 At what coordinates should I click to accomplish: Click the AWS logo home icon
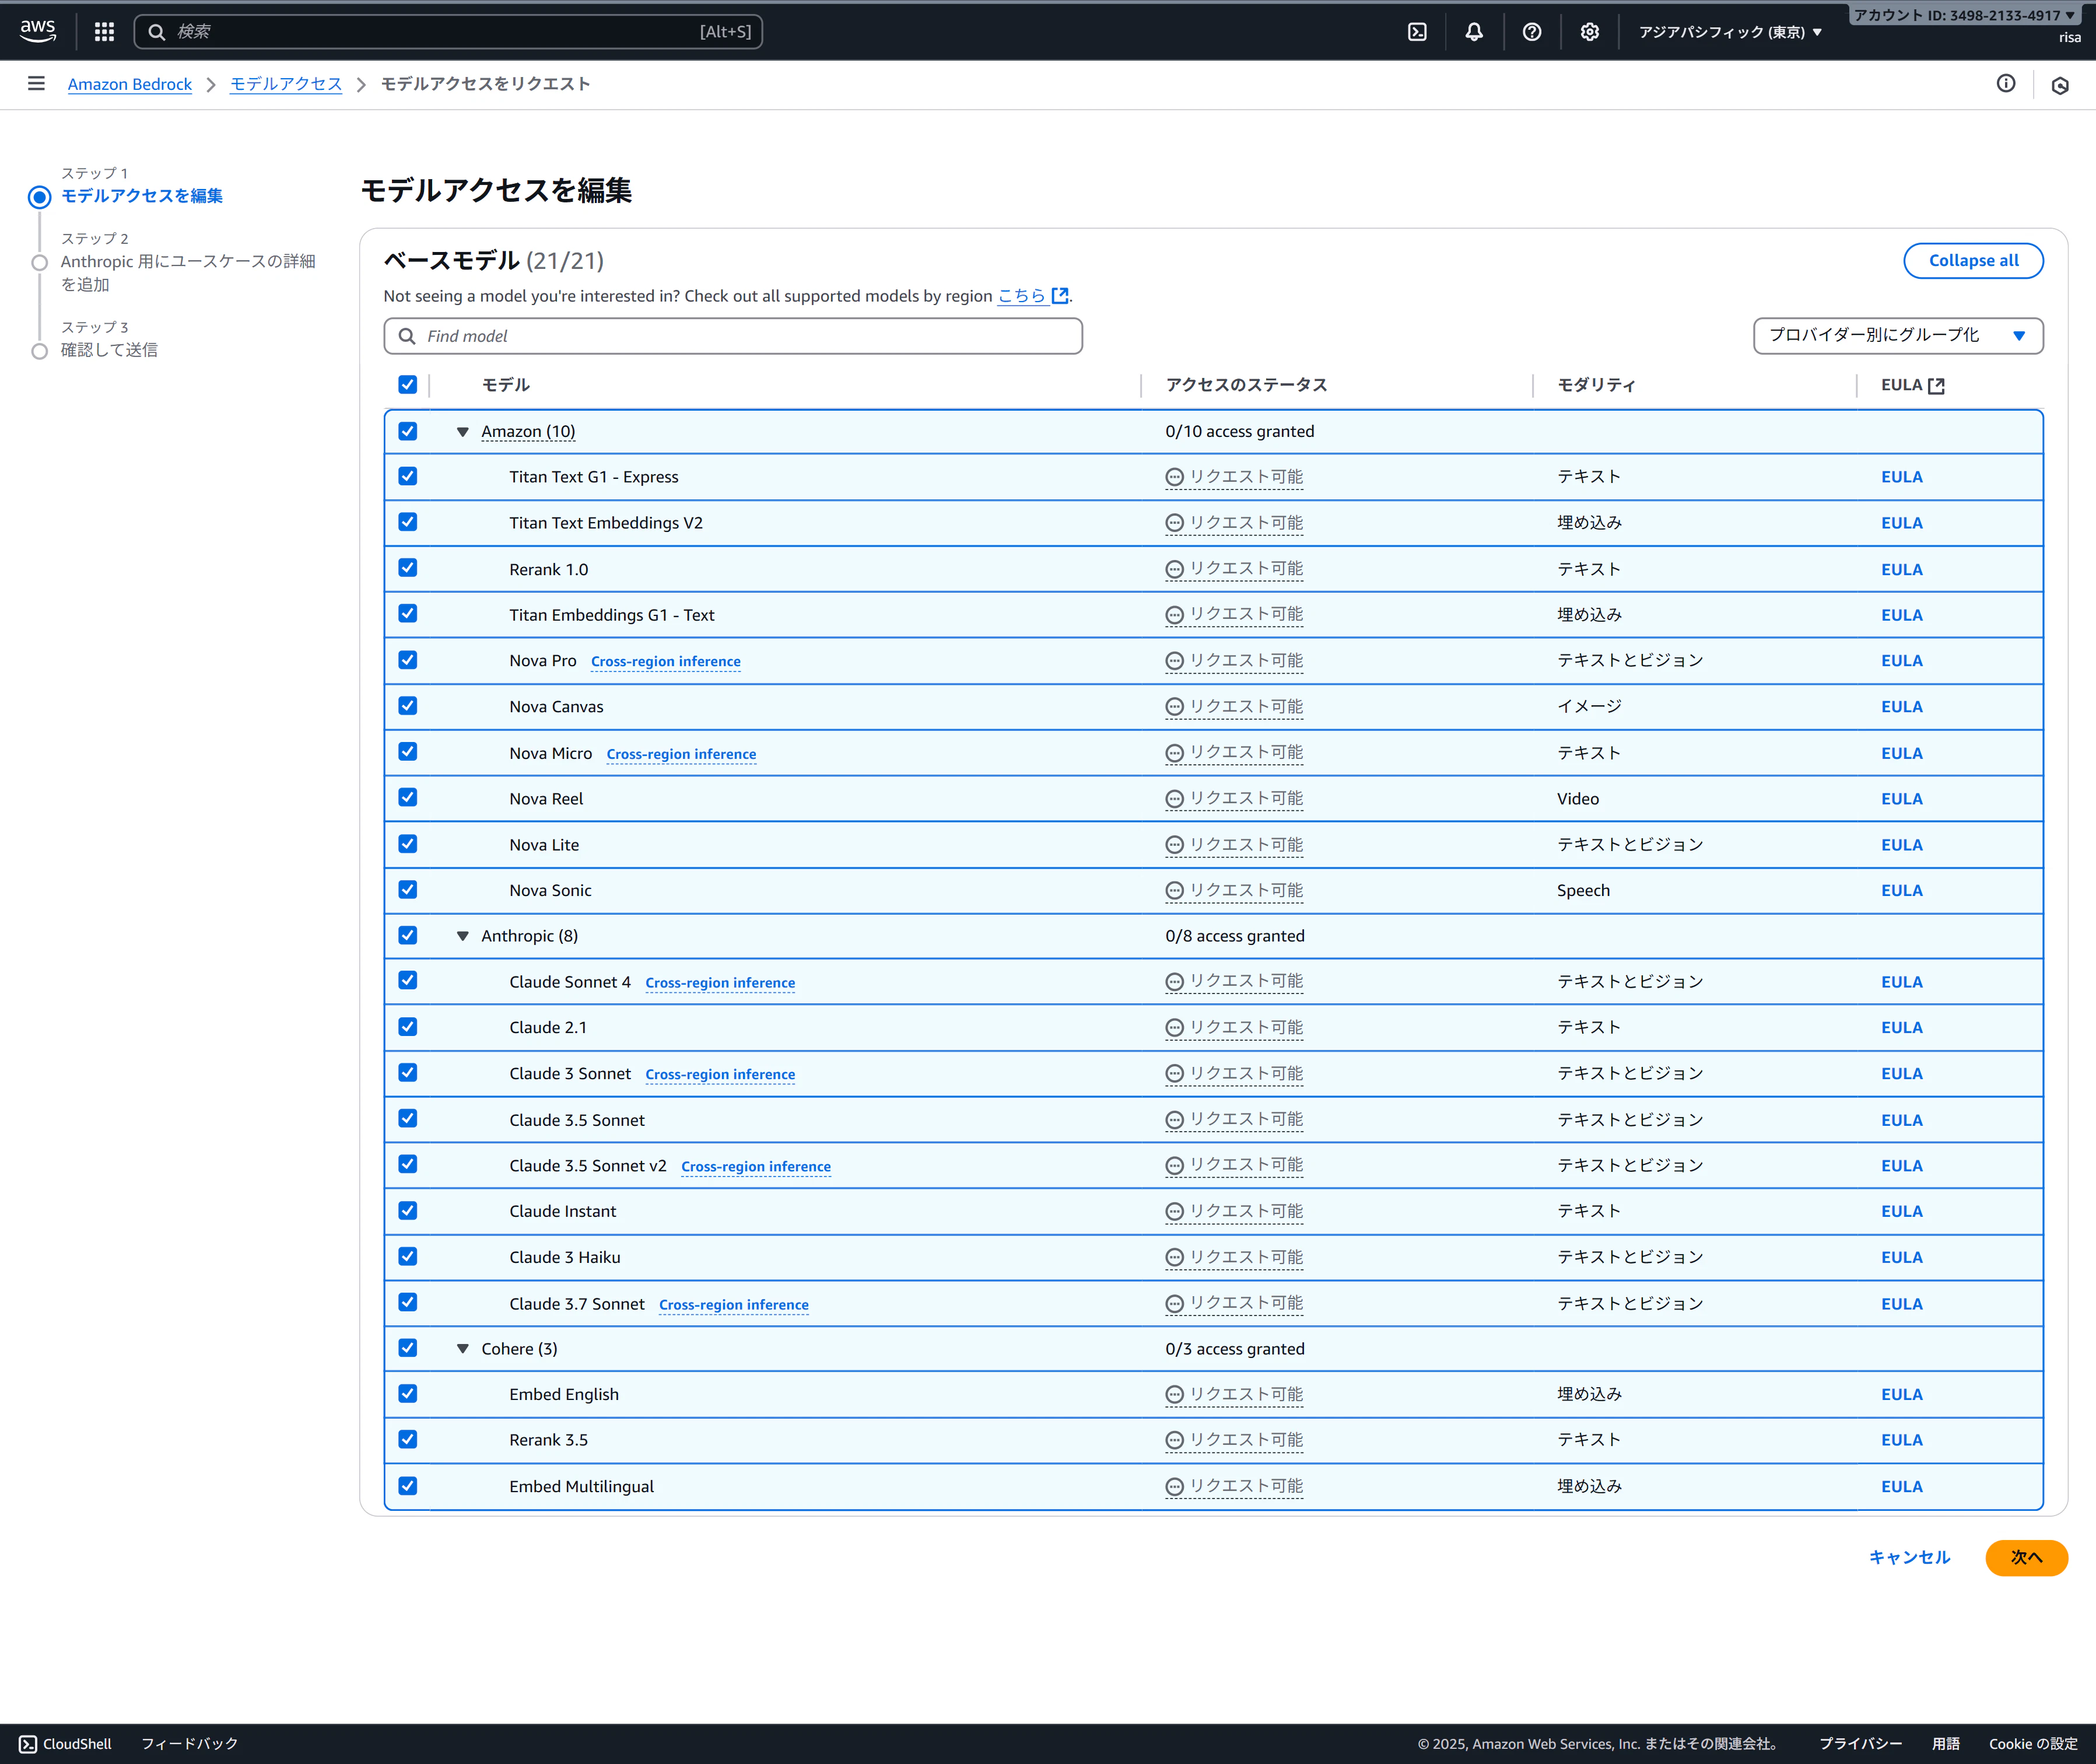coord(38,31)
